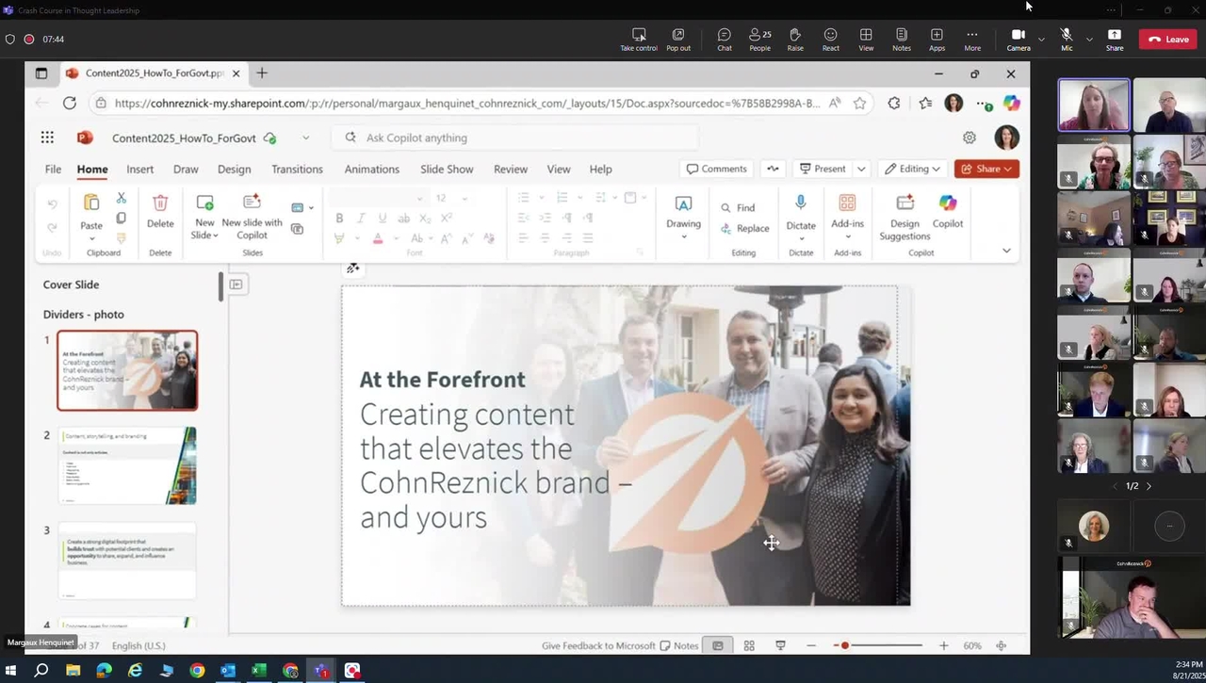Switch to the Draw tab

pos(186,169)
